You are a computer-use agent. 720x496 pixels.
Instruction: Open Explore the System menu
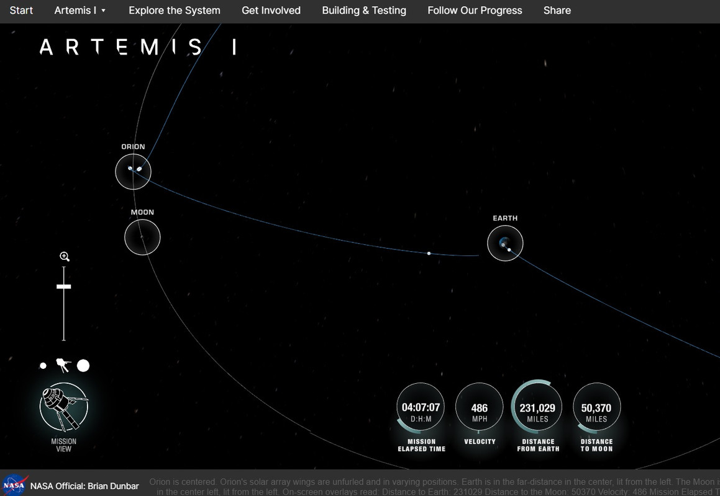[x=175, y=10]
